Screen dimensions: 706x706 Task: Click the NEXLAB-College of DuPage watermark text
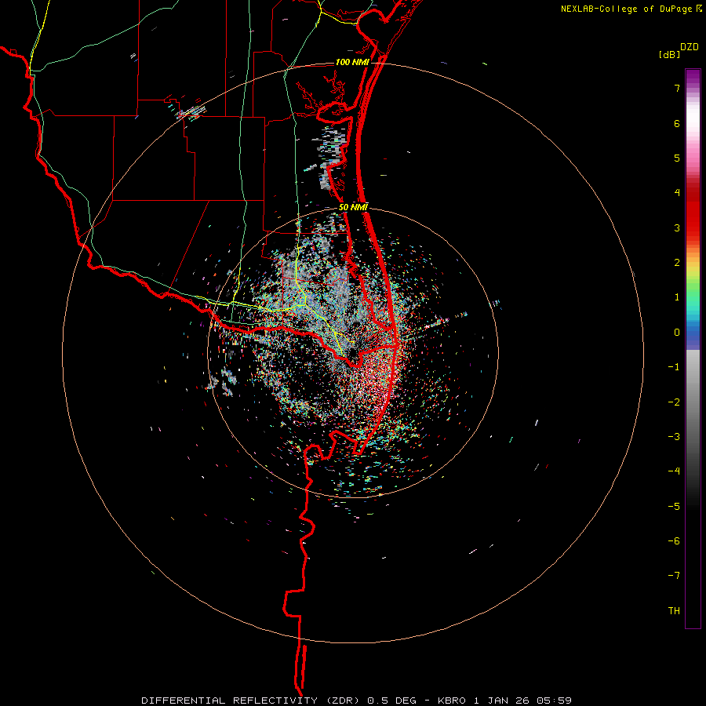(626, 9)
